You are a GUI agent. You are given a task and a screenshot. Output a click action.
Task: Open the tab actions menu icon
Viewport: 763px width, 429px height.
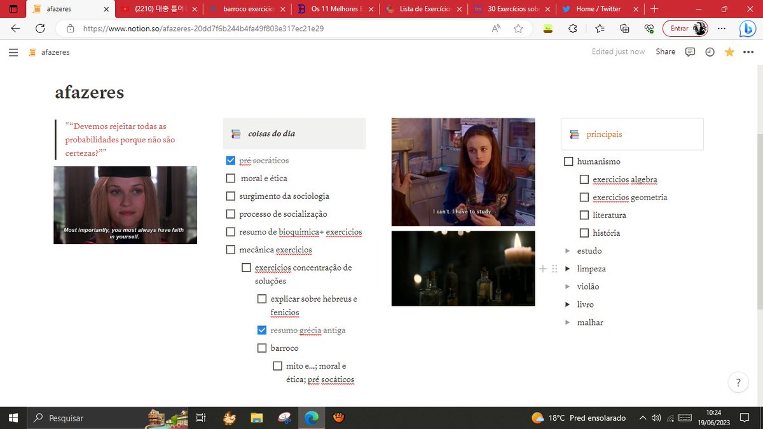pyautogui.click(x=13, y=9)
